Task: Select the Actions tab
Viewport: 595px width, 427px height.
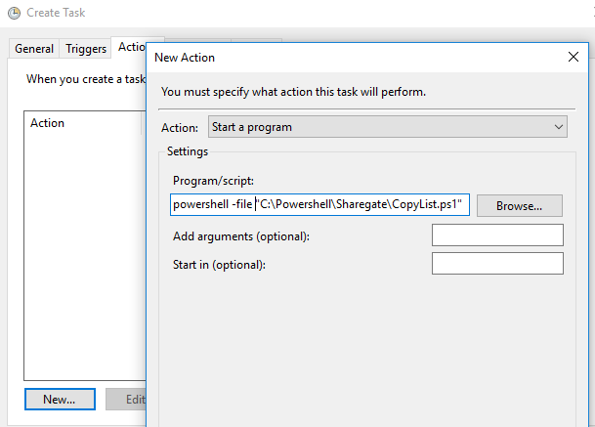Action: coord(131,47)
